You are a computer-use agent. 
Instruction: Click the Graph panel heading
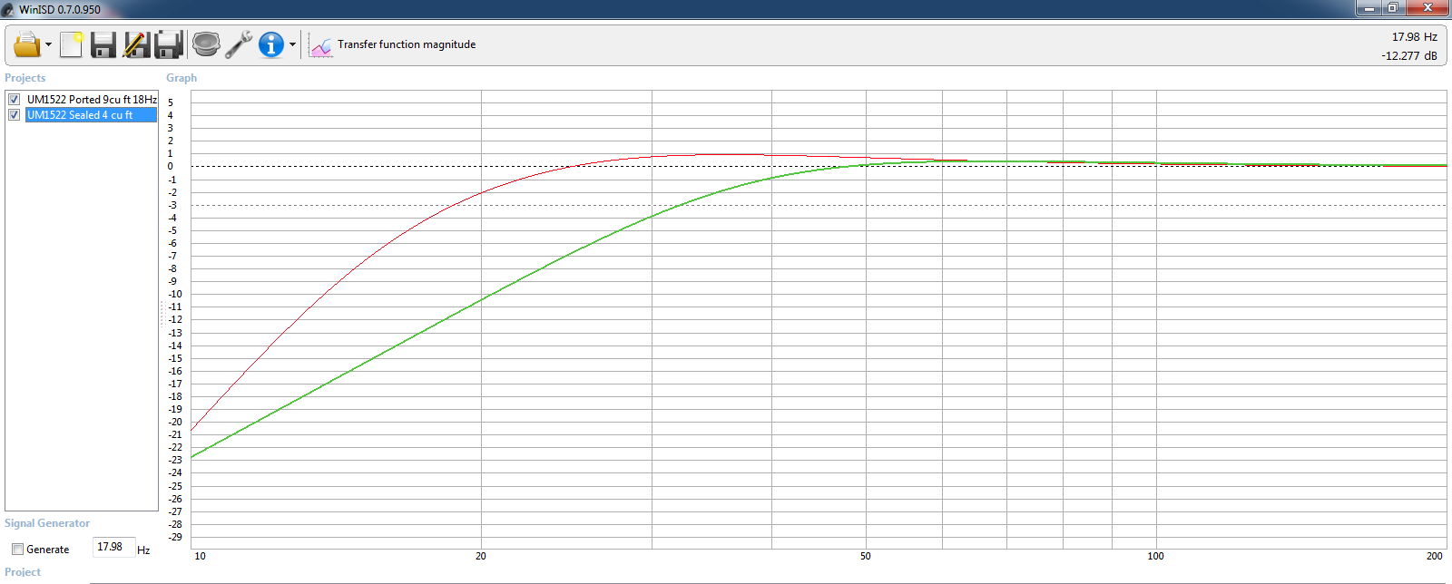tap(181, 78)
